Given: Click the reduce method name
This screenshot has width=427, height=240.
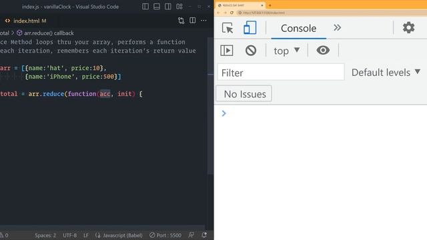Looking at the screenshot, I should tap(53, 94).
